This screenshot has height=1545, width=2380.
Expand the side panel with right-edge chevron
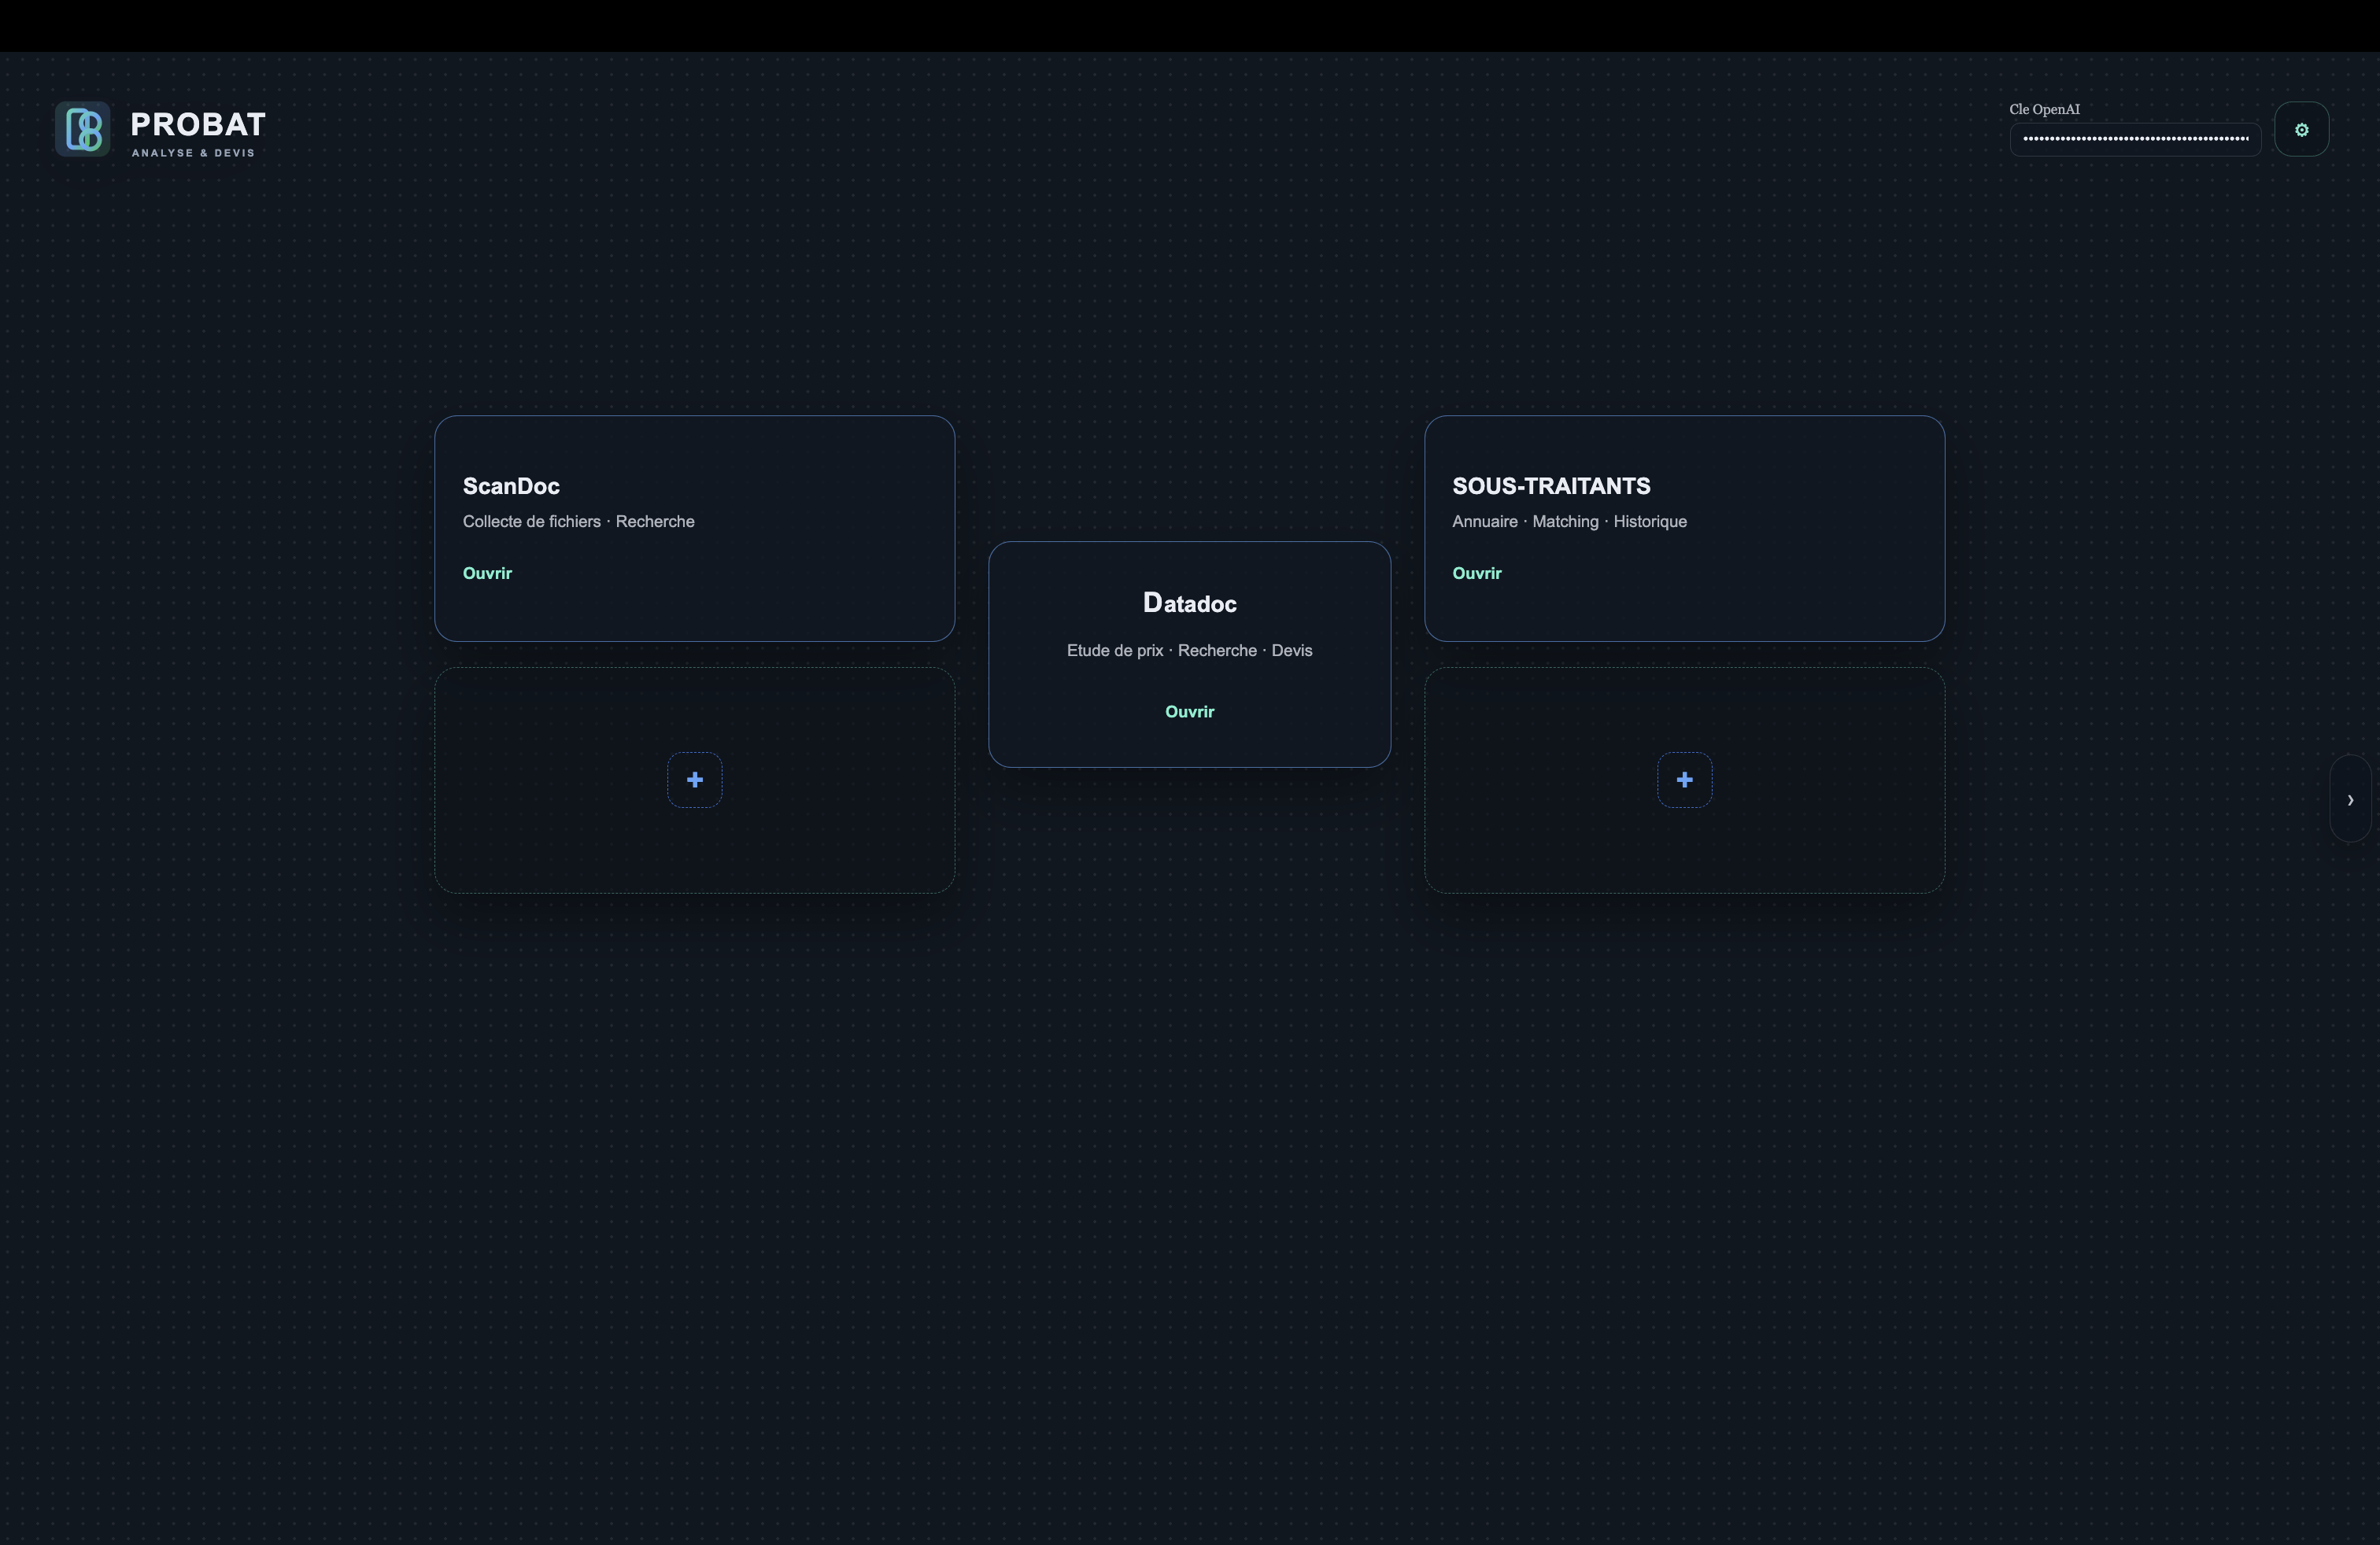2350,799
